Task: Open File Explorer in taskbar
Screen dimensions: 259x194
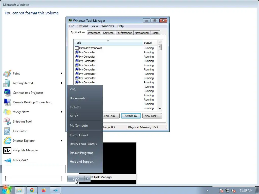Action: (19, 190)
